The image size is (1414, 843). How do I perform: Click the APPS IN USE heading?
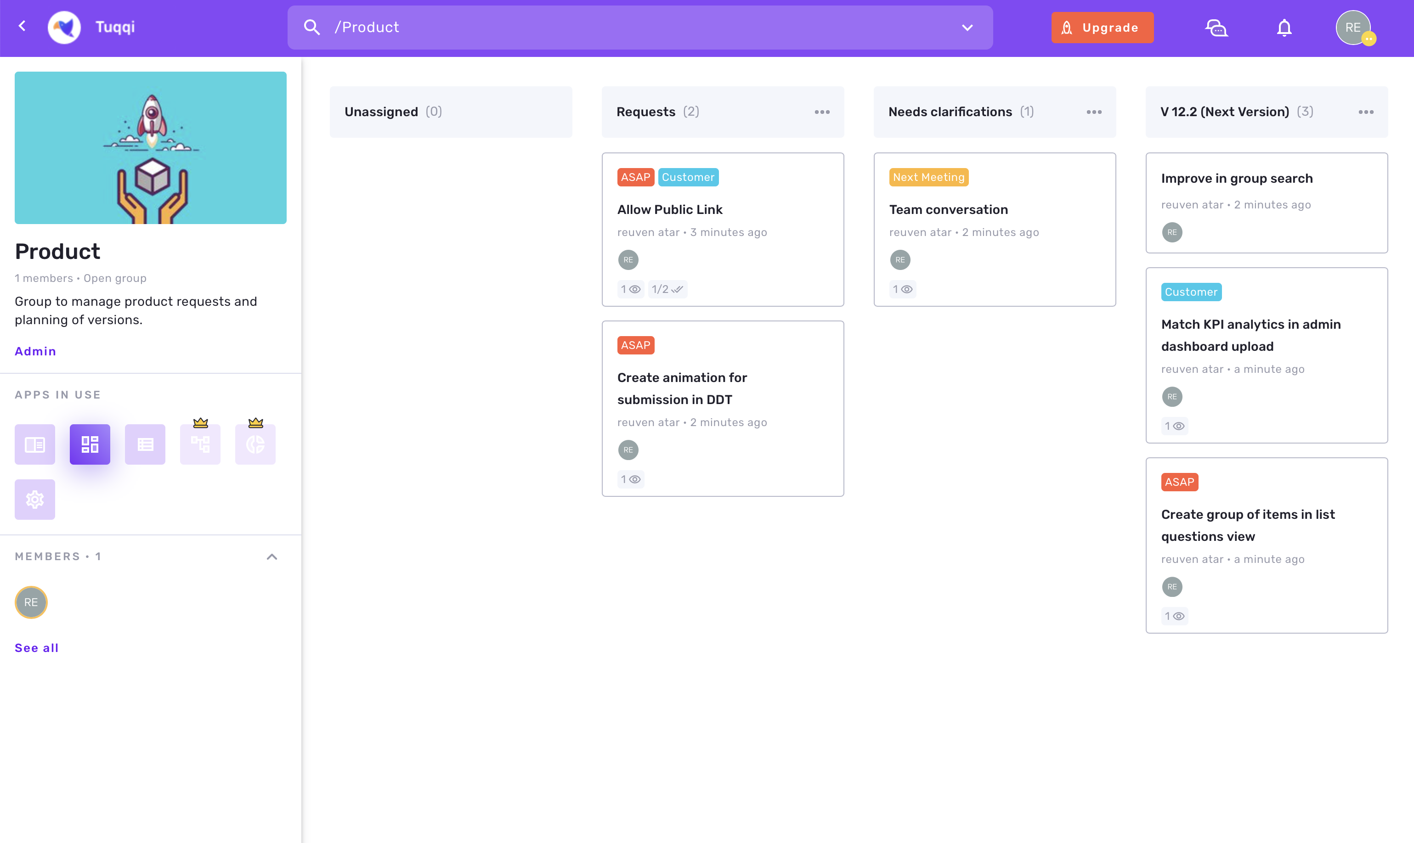[x=58, y=395]
